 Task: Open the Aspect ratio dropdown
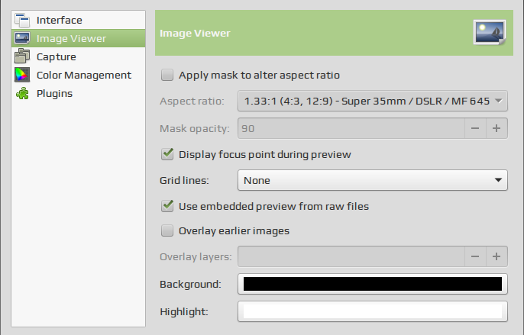(x=373, y=101)
